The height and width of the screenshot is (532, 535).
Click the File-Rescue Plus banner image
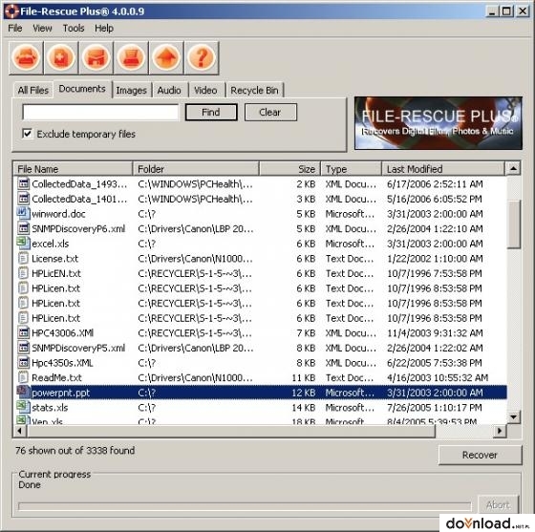439,123
